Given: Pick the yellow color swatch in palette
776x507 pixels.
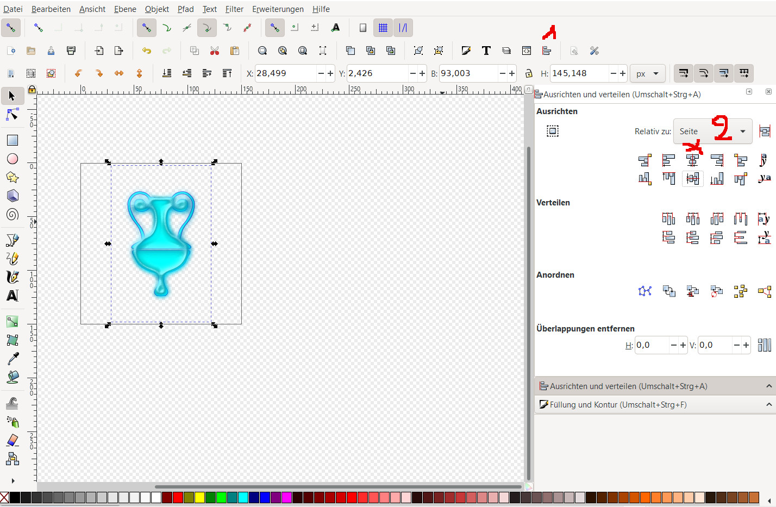Looking at the screenshot, I should tap(199, 497).
